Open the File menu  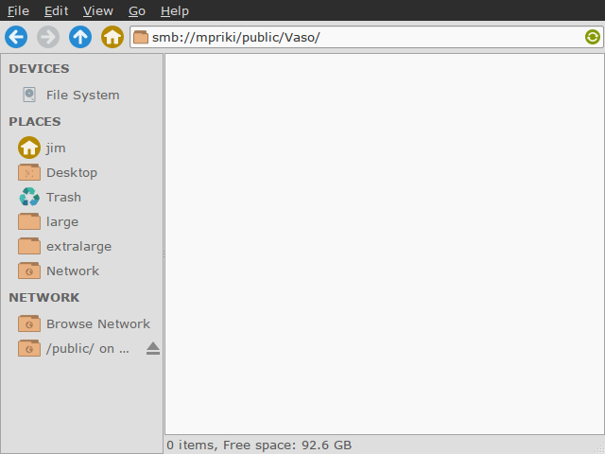(x=18, y=10)
